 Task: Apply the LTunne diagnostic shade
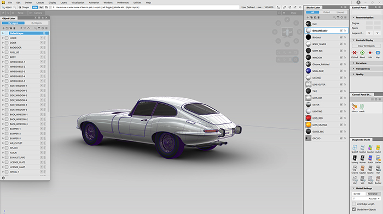[355, 169]
